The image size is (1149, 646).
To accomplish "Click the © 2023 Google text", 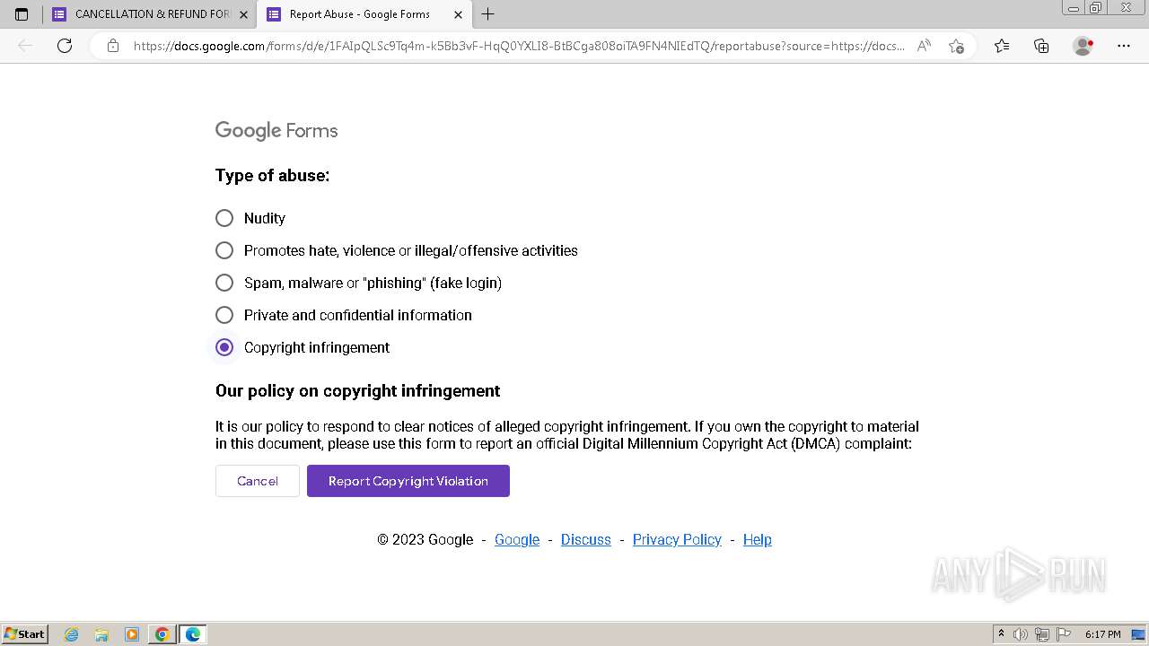I will coord(425,539).
